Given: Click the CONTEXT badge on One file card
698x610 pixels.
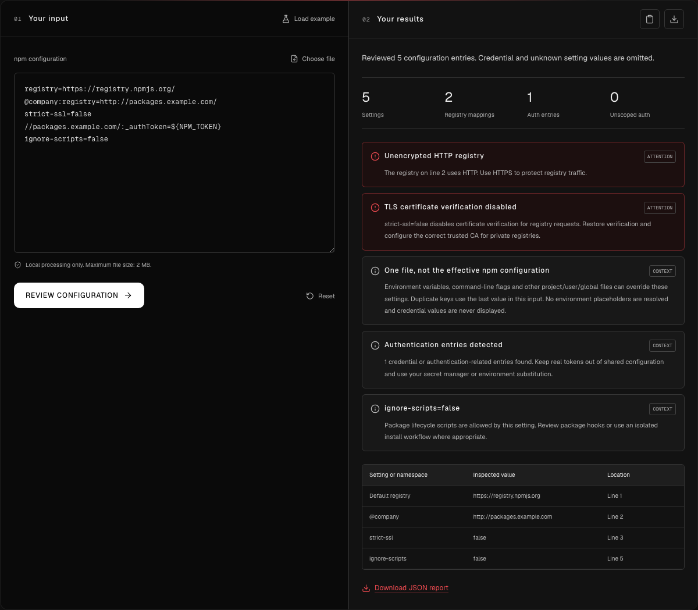Looking at the screenshot, I should pos(663,271).
